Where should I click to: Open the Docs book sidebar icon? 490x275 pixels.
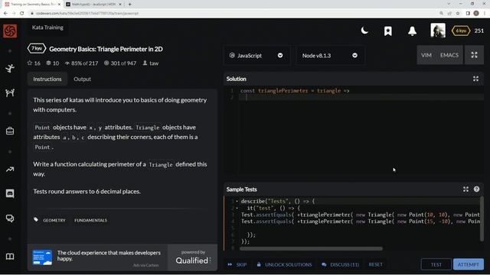click(x=10, y=257)
